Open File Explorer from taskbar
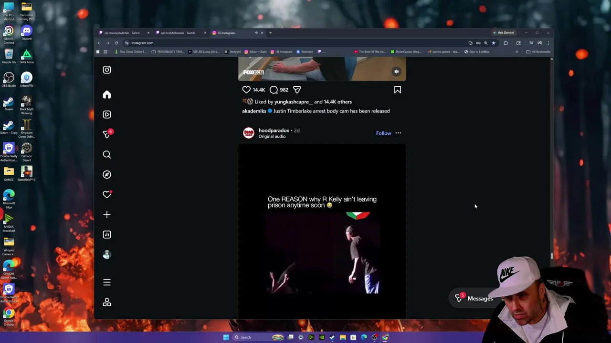The height and width of the screenshot is (343, 611). point(343,337)
